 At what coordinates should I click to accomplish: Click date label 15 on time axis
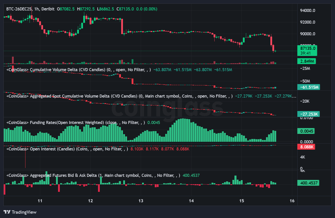pyautogui.click(x=242, y=201)
